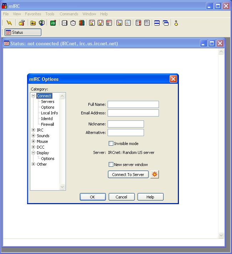The height and width of the screenshot is (254, 232).
Task: Open the DCC options toolbar icon
Action: pos(109,23)
